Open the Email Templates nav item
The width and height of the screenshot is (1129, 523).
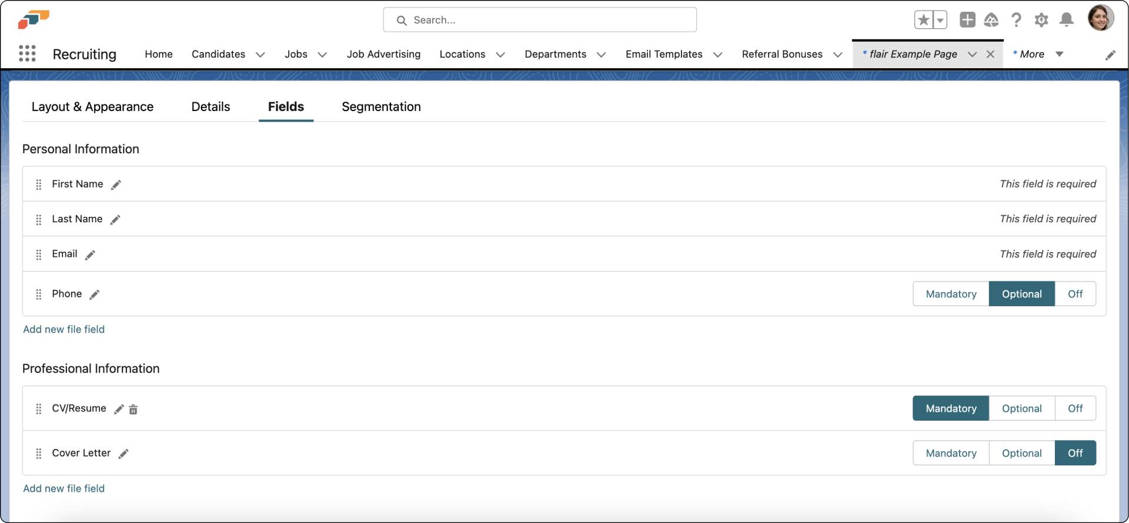(x=664, y=54)
